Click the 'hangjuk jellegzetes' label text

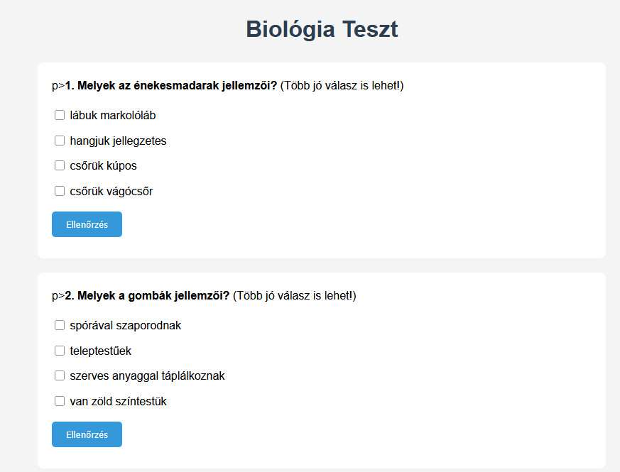pos(118,141)
